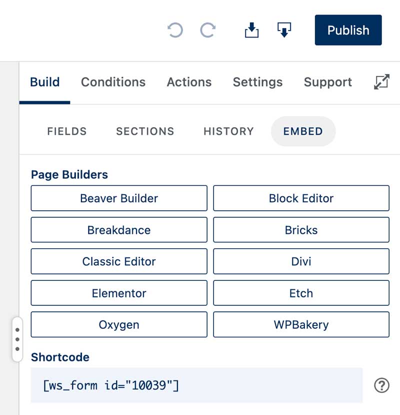This screenshot has height=415, width=400.
Task: Select the Breakdance page builder
Action: point(119,230)
